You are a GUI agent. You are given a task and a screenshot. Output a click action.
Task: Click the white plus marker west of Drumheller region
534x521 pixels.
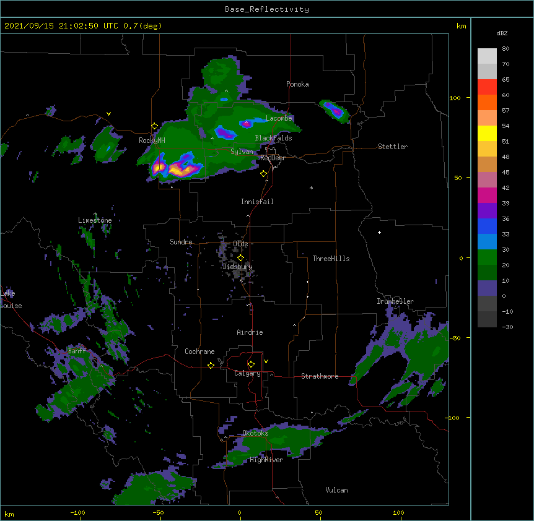pyautogui.click(x=379, y=232)
